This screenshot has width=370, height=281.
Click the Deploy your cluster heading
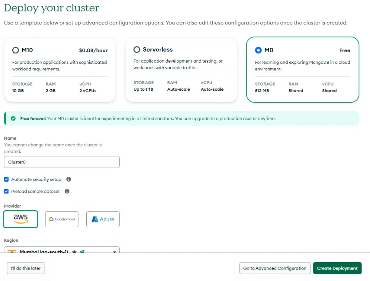(x=51, y=8)
